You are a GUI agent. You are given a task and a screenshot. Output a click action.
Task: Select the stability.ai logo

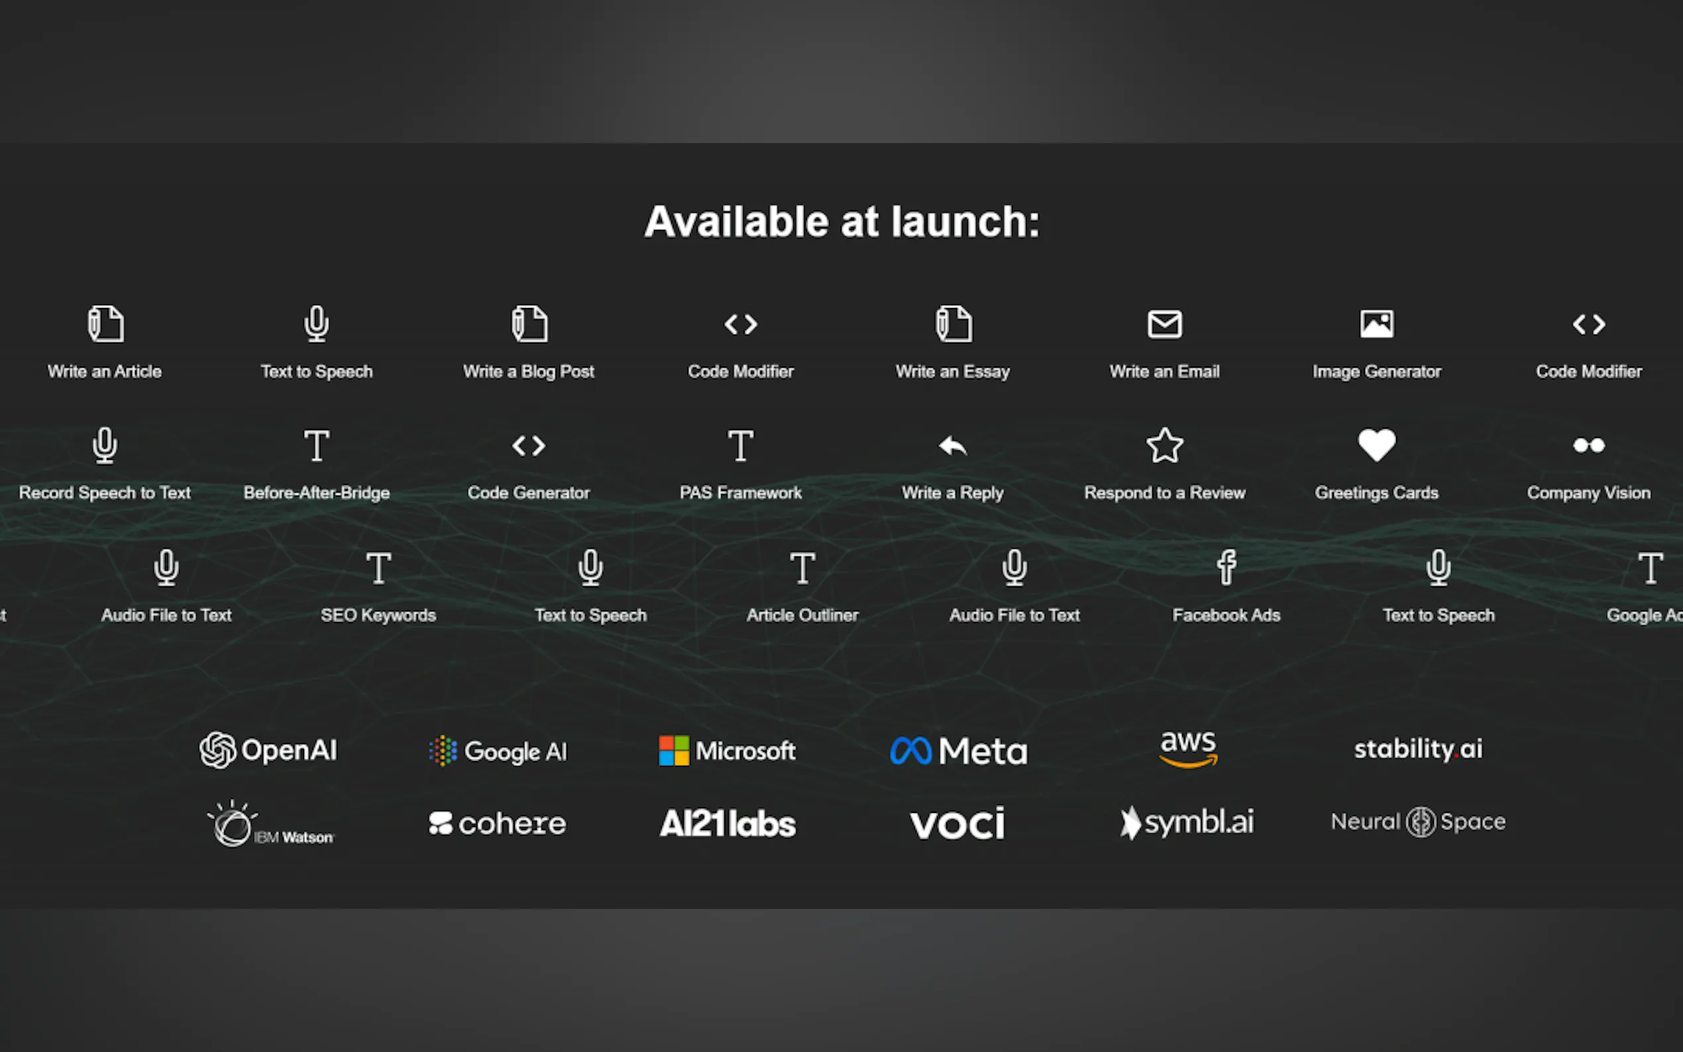click(1418, 749)
